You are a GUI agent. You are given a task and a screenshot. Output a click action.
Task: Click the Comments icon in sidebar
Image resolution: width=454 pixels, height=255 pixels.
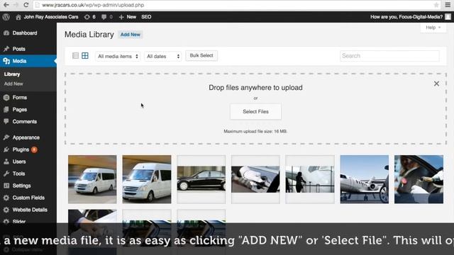tap(6, 121)
